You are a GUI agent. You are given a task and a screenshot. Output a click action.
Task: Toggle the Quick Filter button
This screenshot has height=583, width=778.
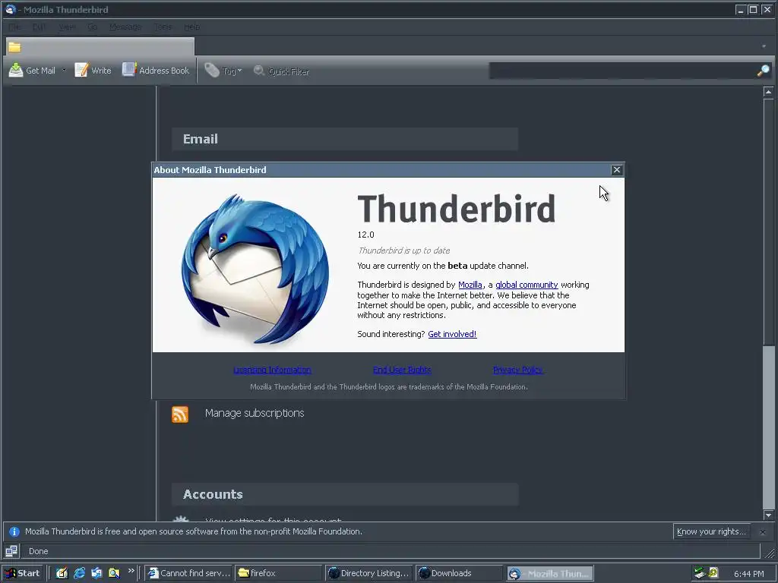coord(281,71)
